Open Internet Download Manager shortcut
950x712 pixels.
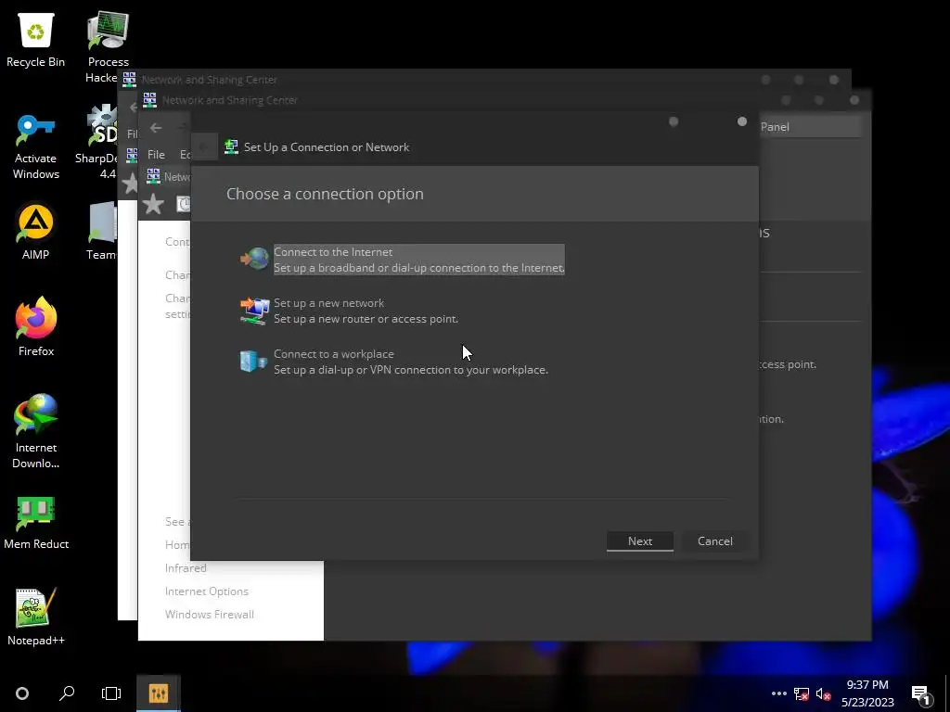pyautogui.click(x=36, y=431)
